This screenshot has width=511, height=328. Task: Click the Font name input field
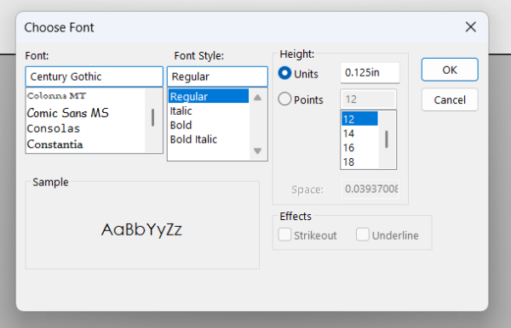pyautogui.click(x=95, y=76)
